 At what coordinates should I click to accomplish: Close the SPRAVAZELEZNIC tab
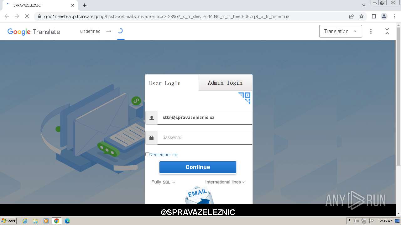tap(73, 5)
